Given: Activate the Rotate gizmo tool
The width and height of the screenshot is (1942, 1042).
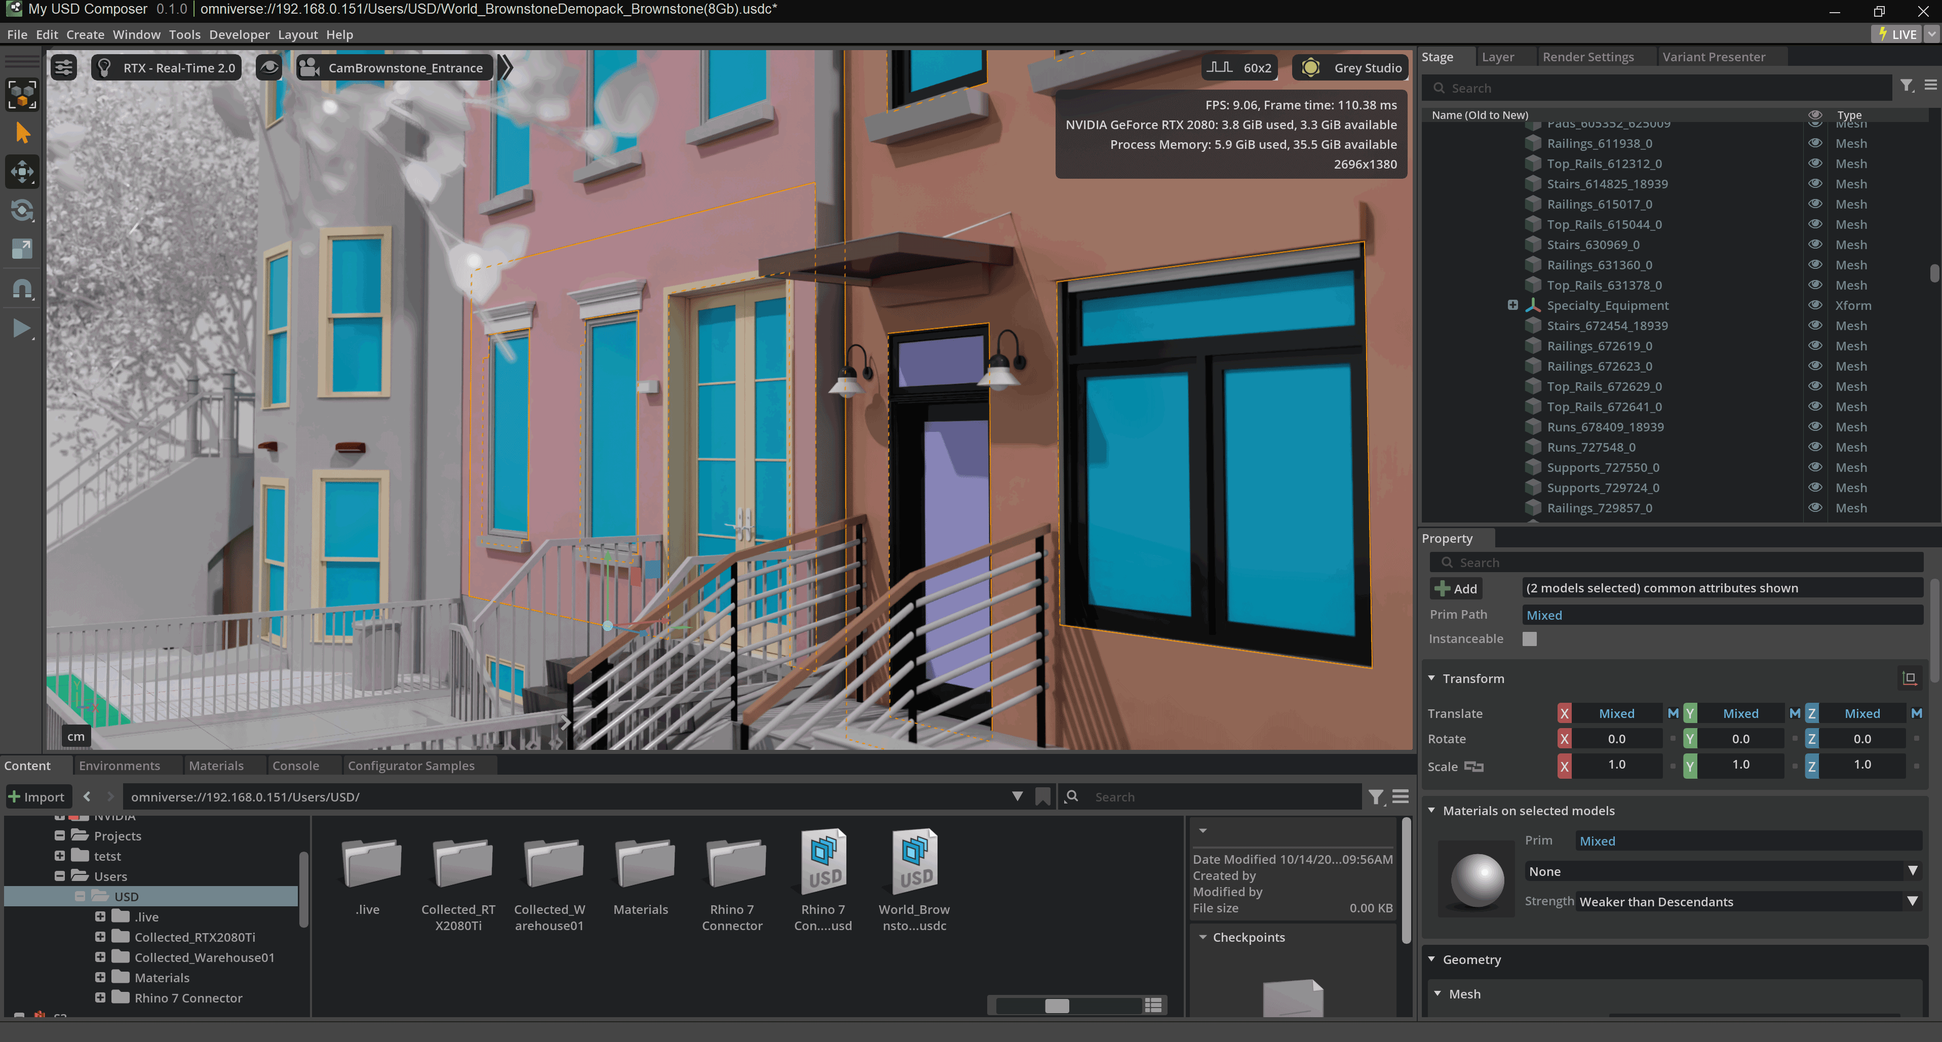Looking at the screenshot, I should [x=22, y=210].
